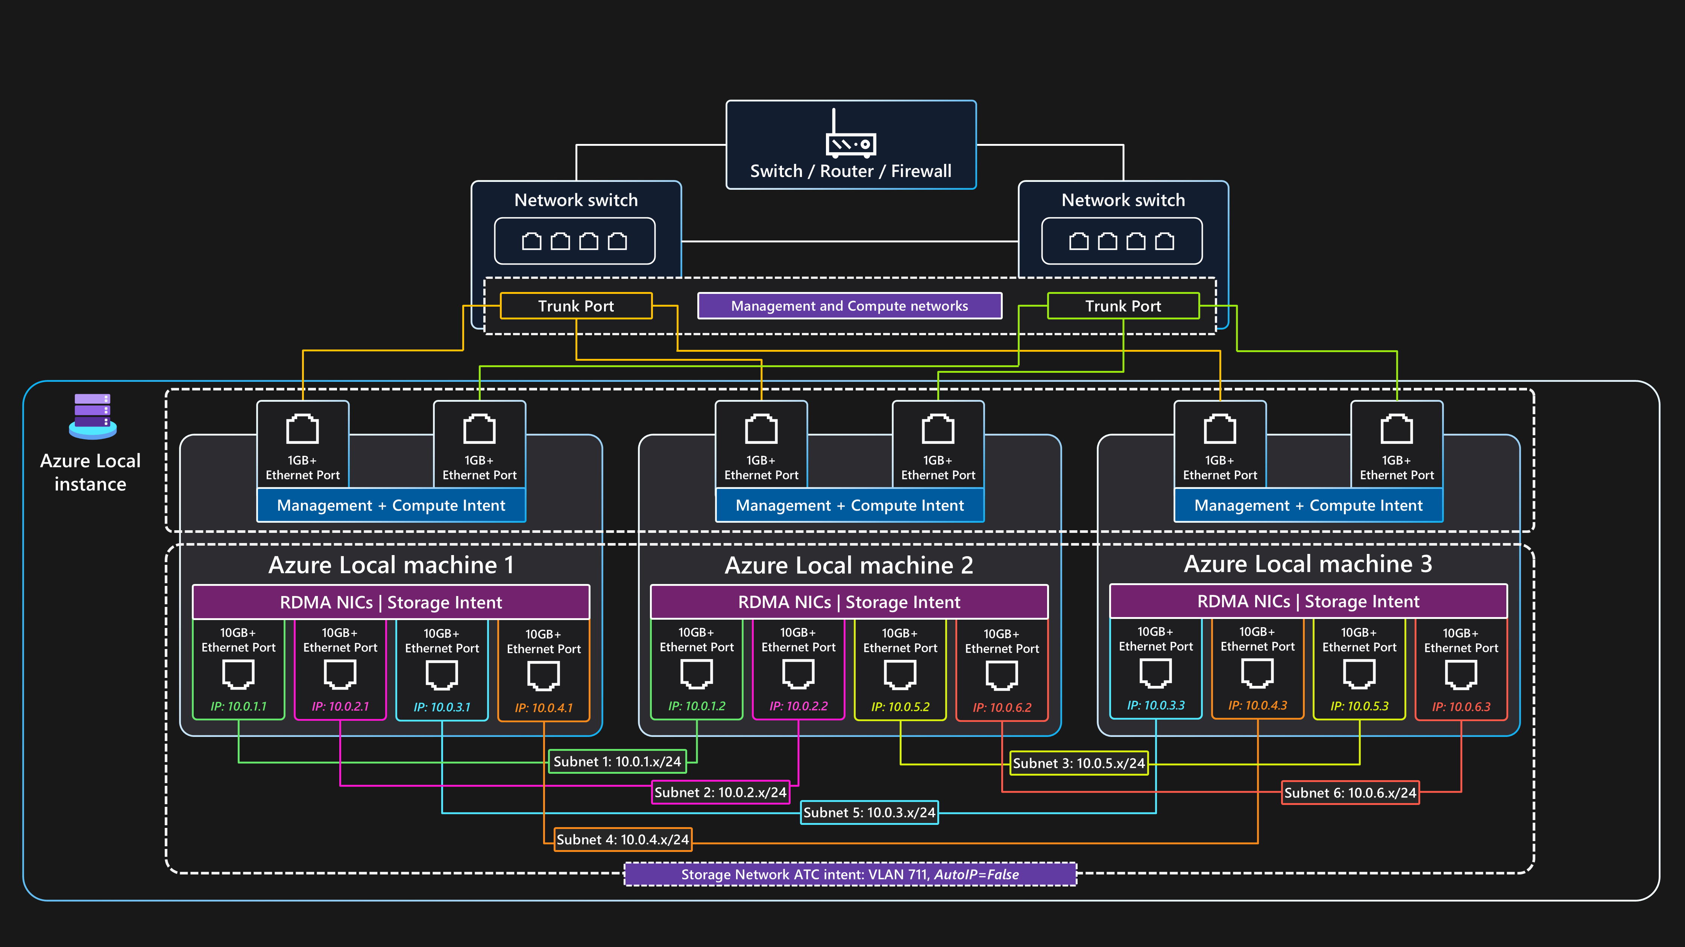
Task: Click the Subnet 5: 10.0.3.x/24 label
Action: click(869, 812)
